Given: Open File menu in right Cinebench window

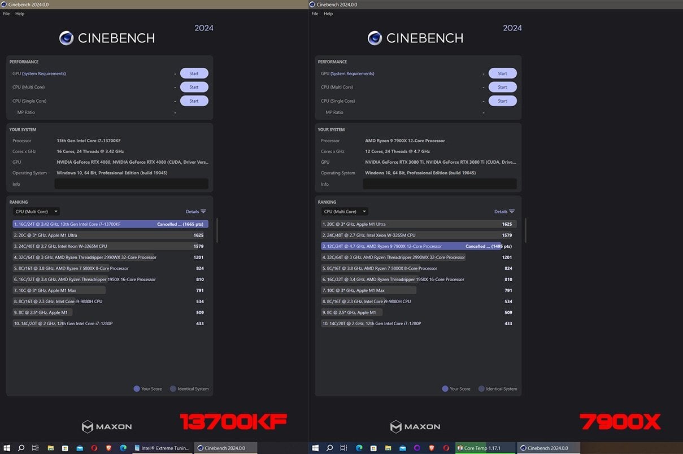Looking at the screenshot, I should 315,14.
